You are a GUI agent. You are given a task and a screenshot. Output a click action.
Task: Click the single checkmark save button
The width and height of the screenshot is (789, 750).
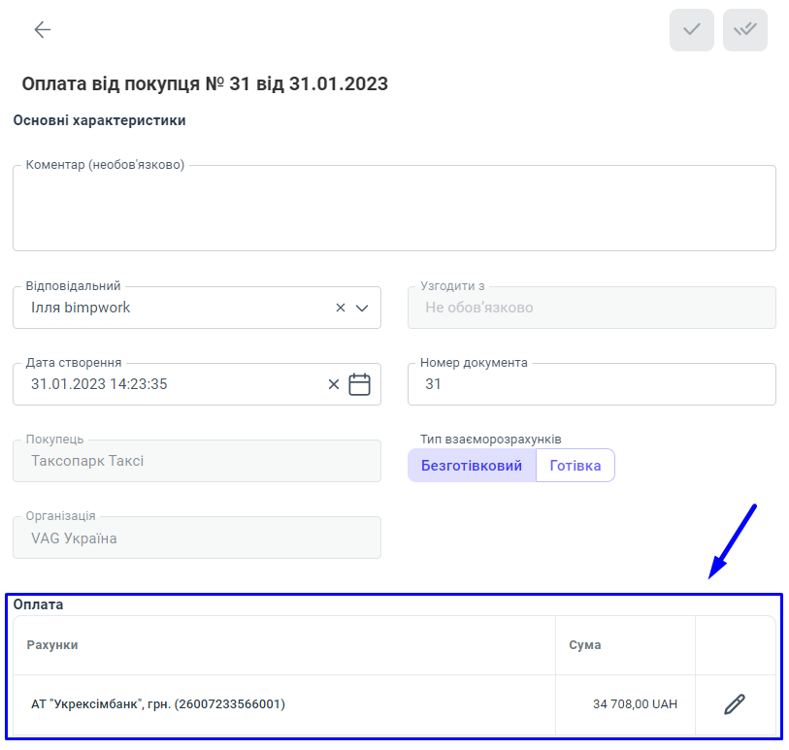tap(691, 30)
